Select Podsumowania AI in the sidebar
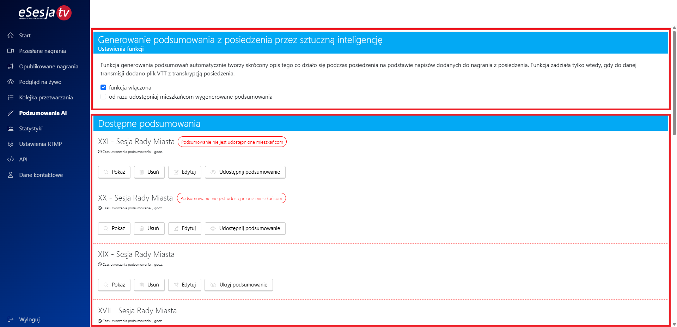 43,113
